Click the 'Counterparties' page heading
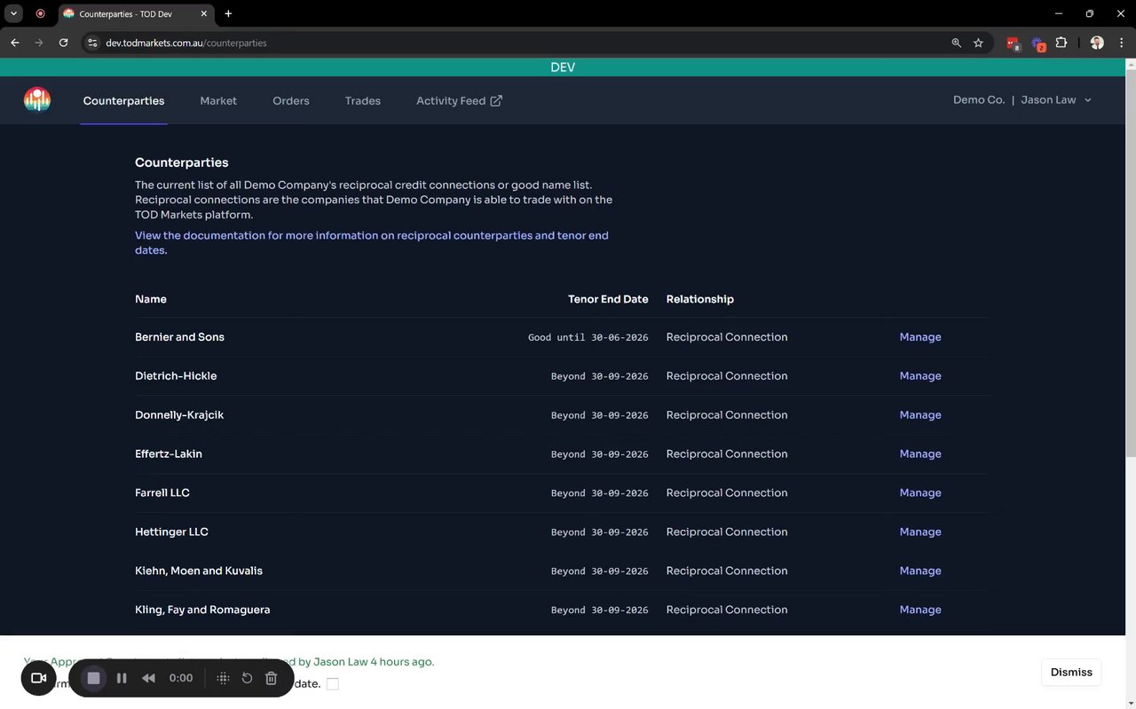 point(182,162)
